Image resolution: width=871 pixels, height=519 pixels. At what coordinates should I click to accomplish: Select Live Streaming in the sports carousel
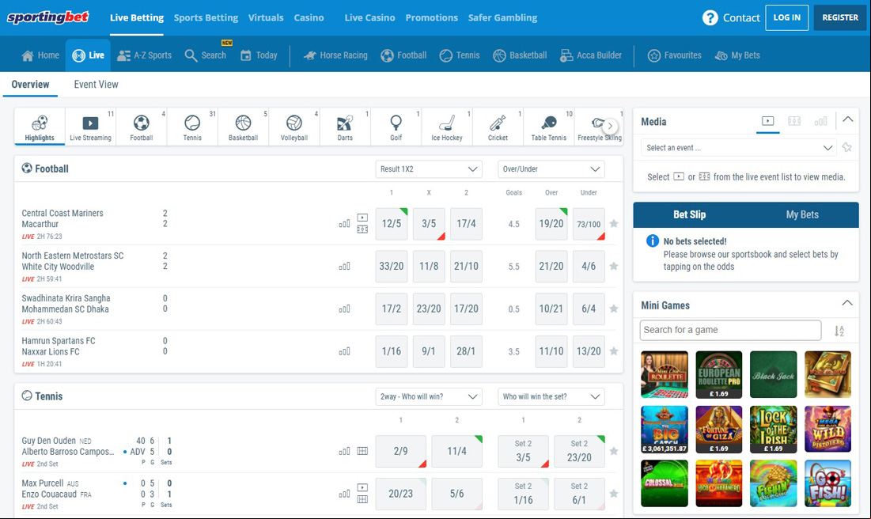tap(90, 127)
